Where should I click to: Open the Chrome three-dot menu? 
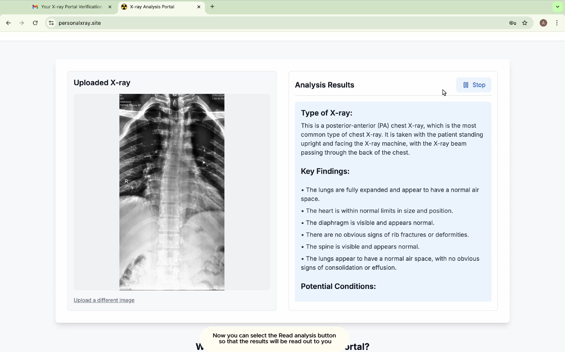(557, 23)
